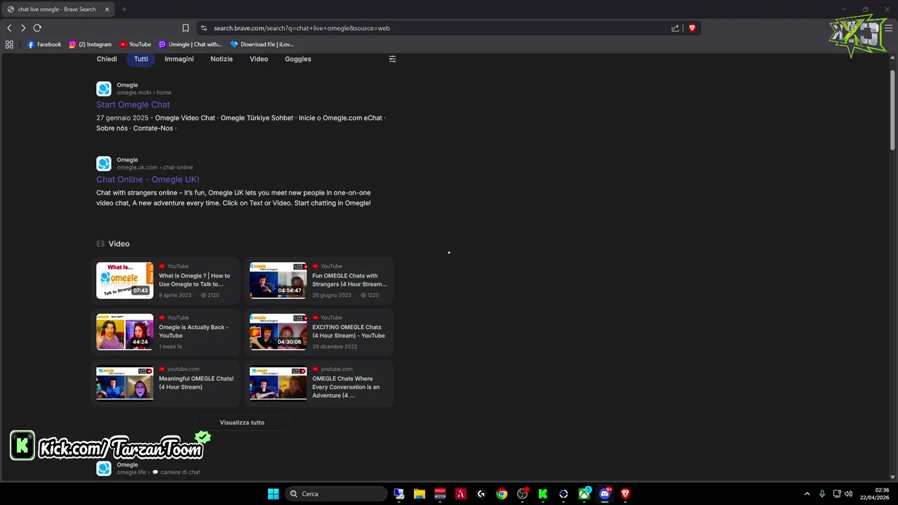Open the volume tray icon
This screenshot has width=898, height=505.
(x=849, y=494)
